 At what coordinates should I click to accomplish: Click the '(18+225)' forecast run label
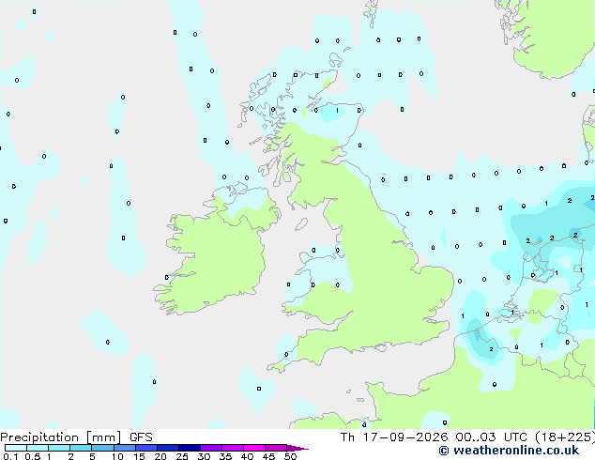[565, 437]
